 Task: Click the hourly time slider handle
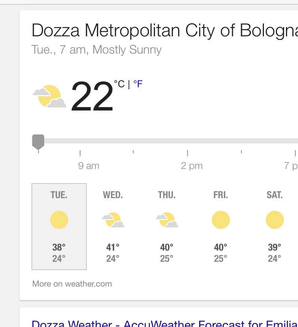[38, 142]
